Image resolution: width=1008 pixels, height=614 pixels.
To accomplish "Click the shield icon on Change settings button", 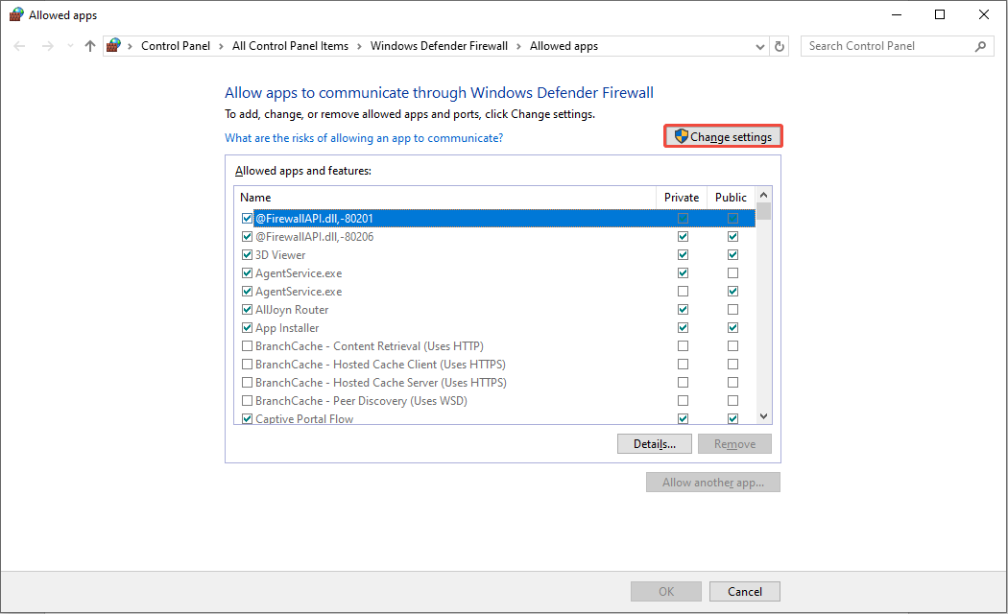I will 681,135.
